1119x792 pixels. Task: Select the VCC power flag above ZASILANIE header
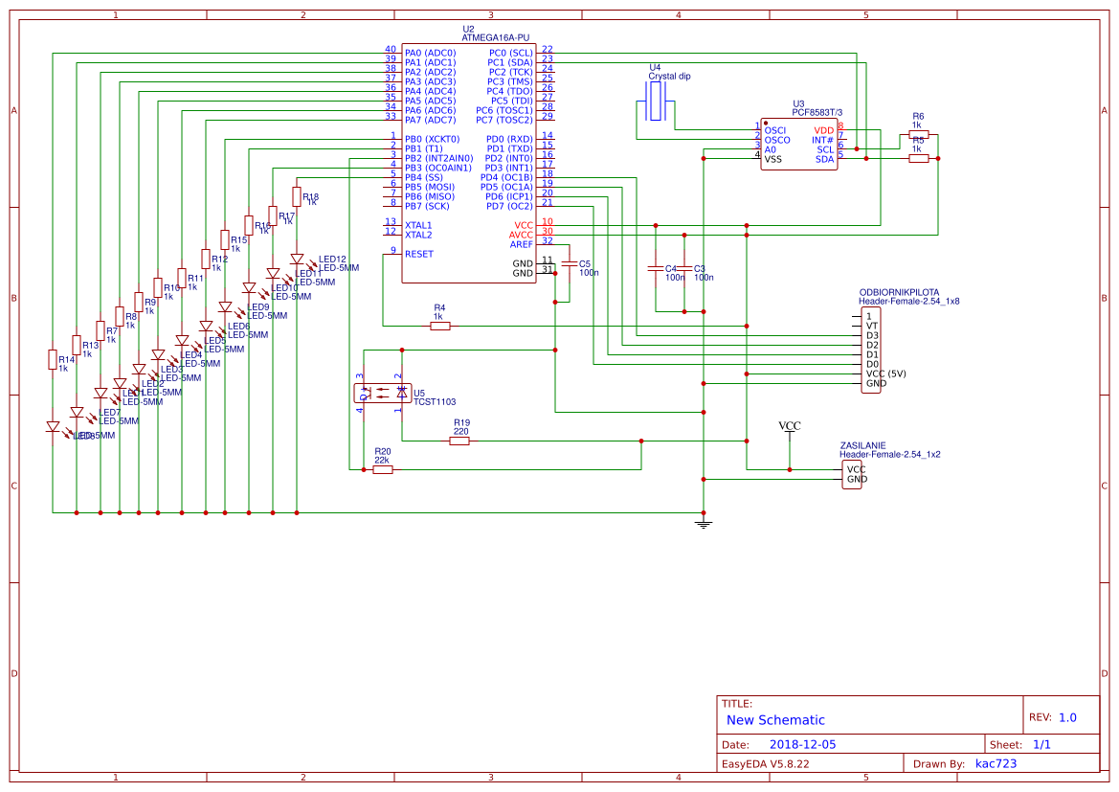click(x=788, y=431)
